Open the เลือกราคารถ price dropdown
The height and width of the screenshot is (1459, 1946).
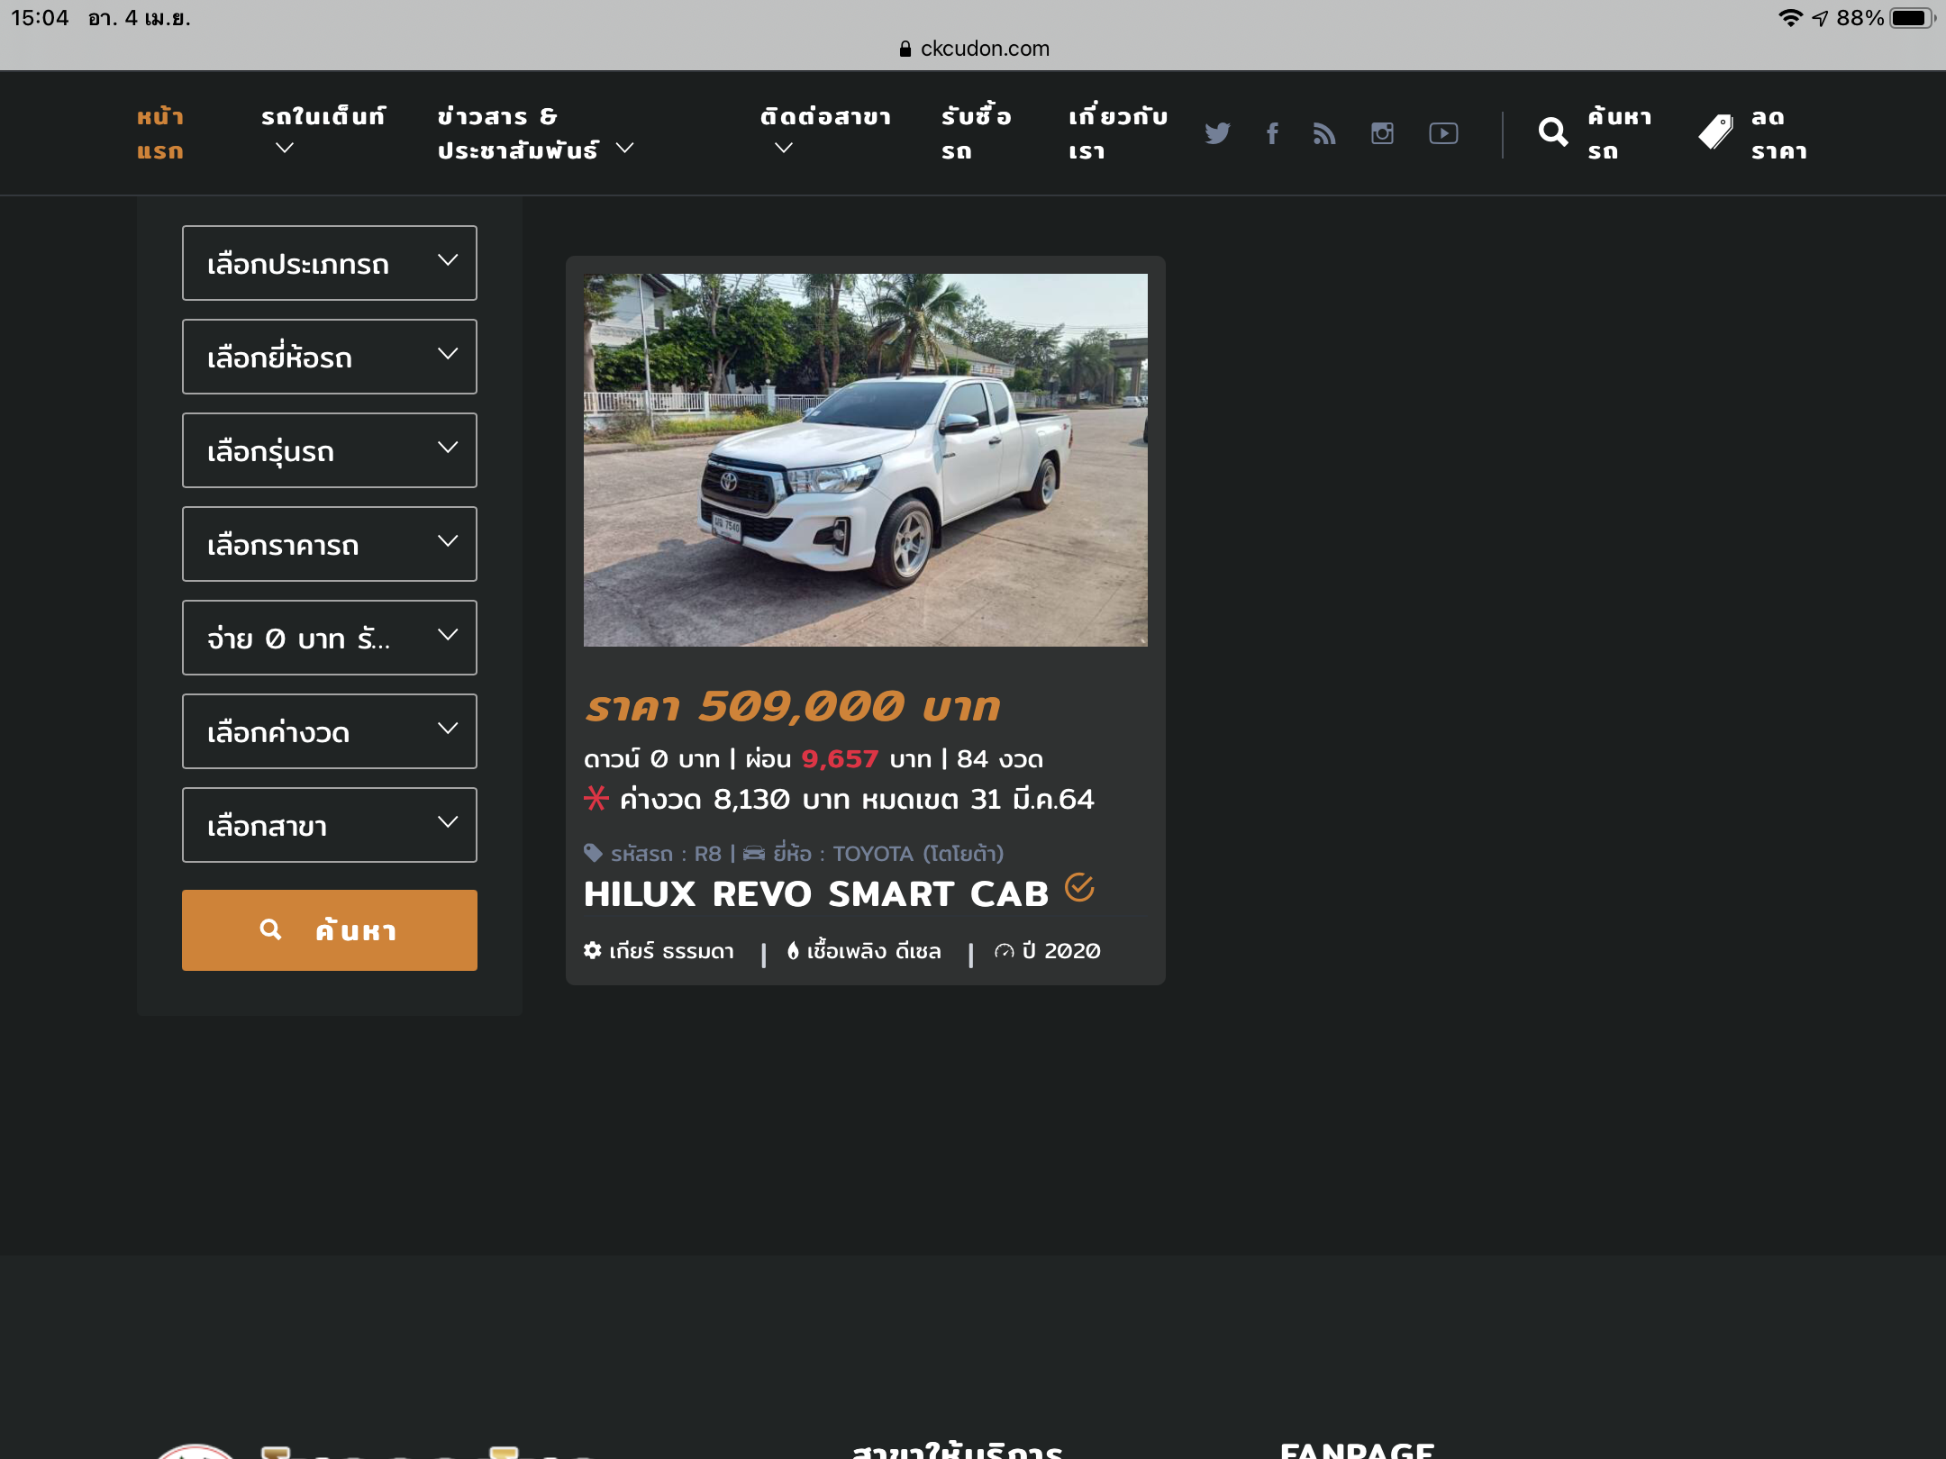coord(329,544)
